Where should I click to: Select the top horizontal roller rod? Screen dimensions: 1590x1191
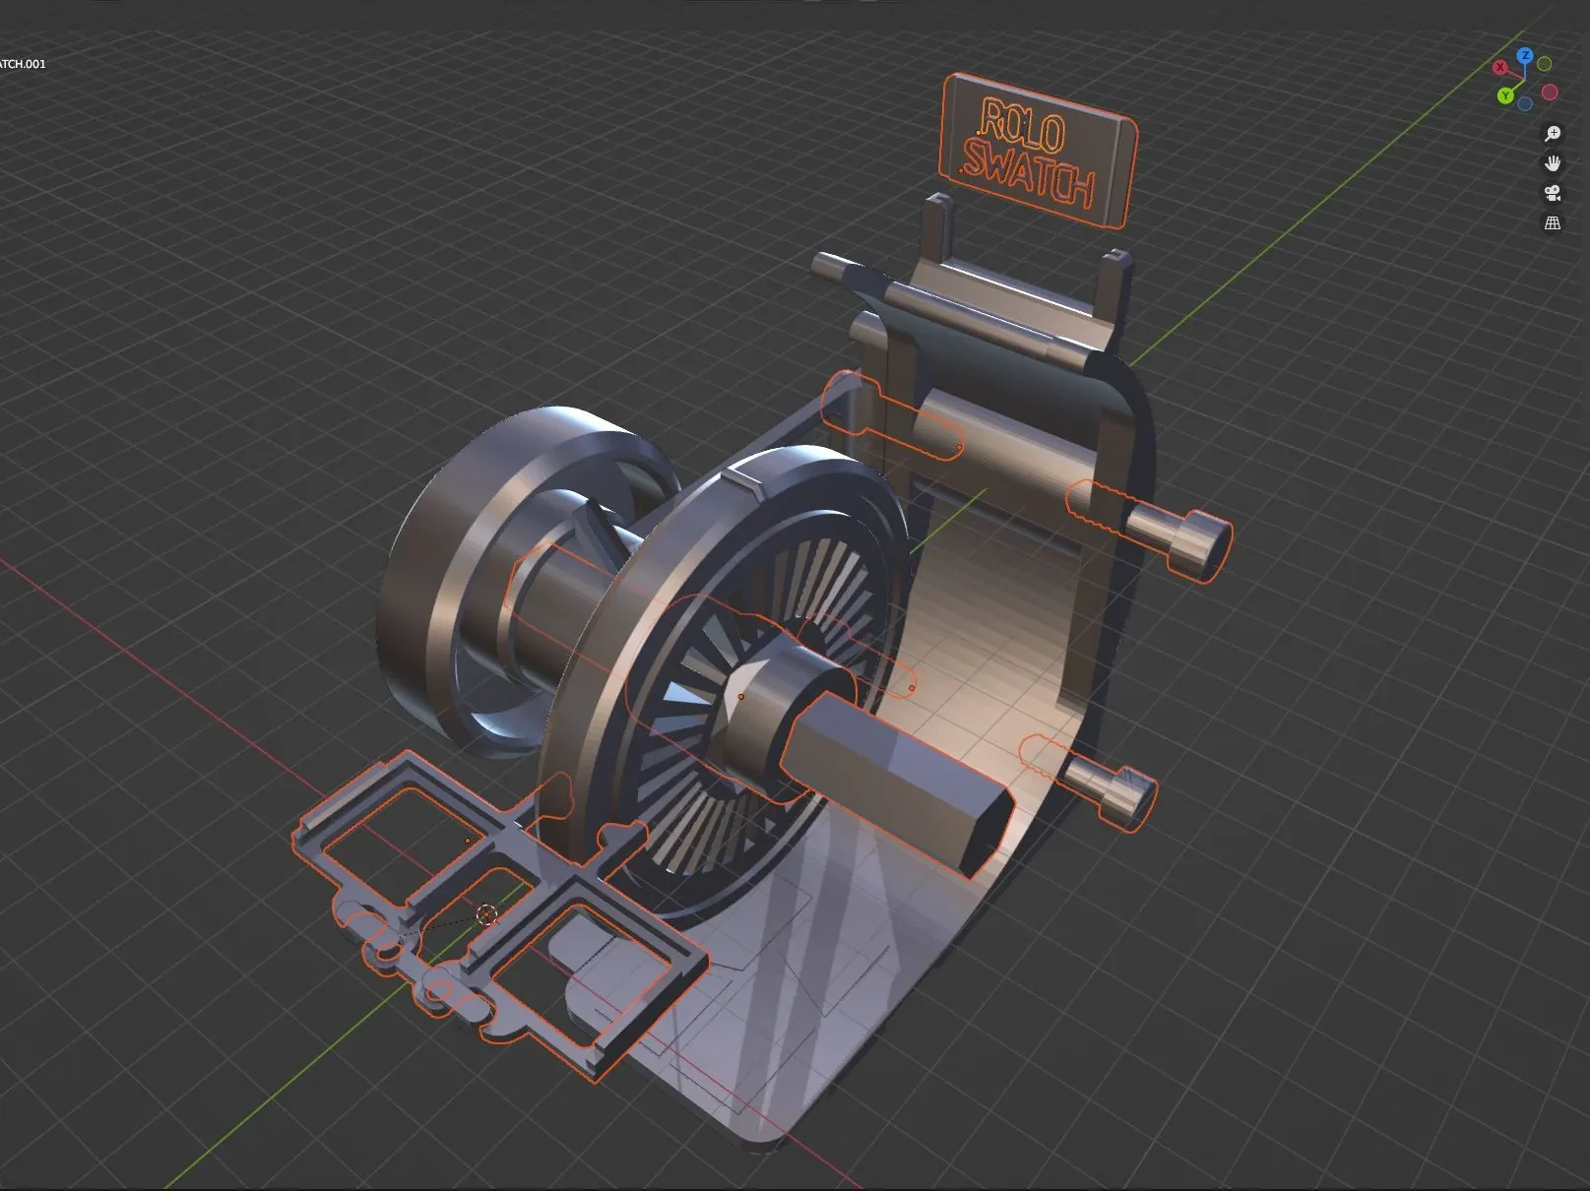point(960,307)
